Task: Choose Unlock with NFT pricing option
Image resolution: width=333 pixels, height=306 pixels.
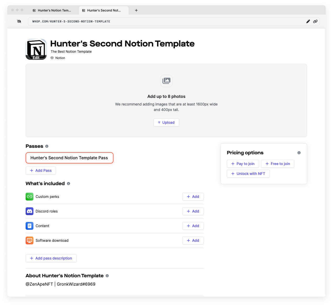Action: [248, 174]
